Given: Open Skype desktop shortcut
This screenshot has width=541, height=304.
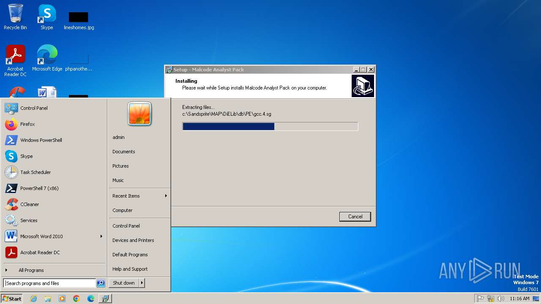Looking at the screenshot, I should (47, 17).
